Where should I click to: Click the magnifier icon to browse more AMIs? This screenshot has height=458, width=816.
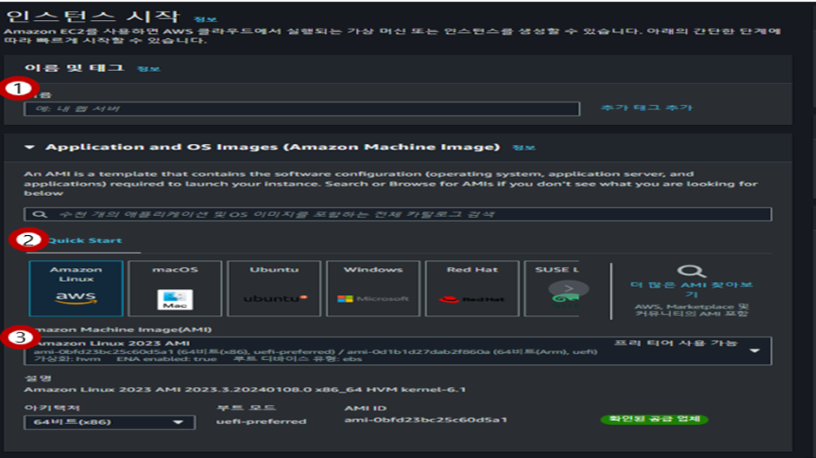(691, 272)
